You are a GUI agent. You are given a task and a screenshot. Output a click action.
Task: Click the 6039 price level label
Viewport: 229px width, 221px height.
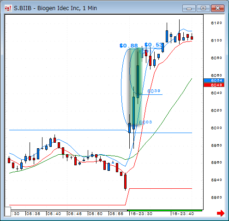[154, 91]
